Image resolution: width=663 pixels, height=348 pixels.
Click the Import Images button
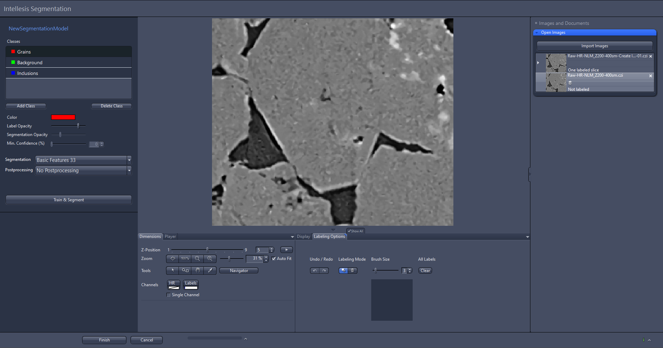(594, 46)
